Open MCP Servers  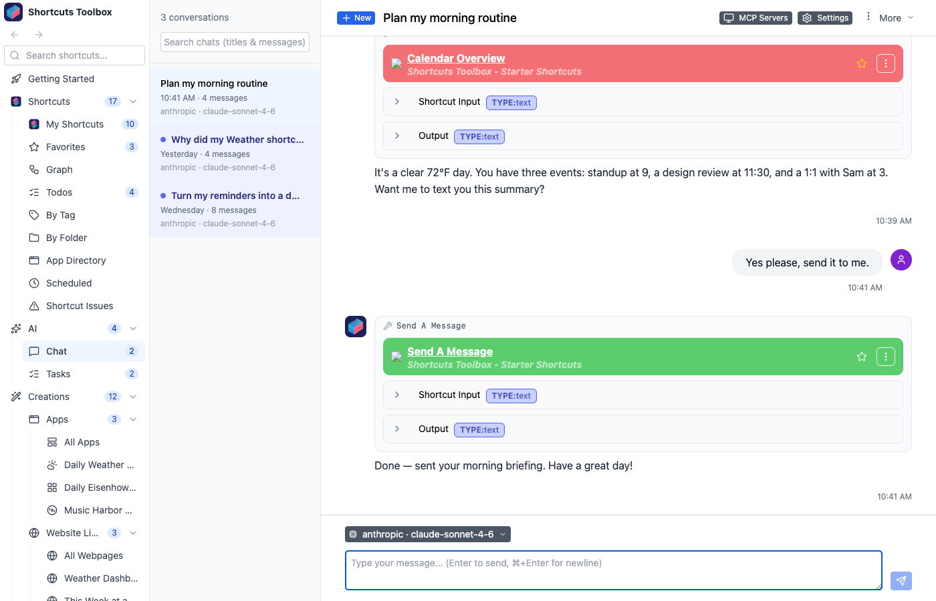coord(755,18)
